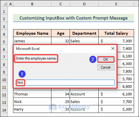The image size is (139, 117).
Task: Click the 'Age' header cell
Action: 61,33
